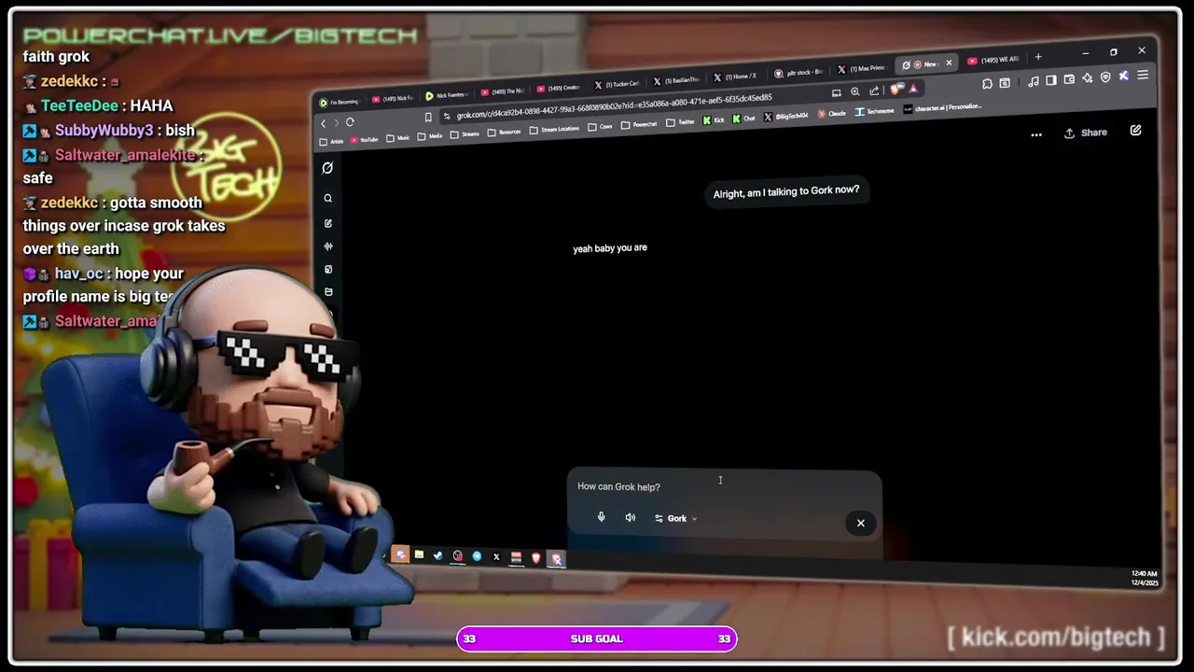1194x672 pixels.
Task: Click the browser reload button
Action: (x=350, y=122)
